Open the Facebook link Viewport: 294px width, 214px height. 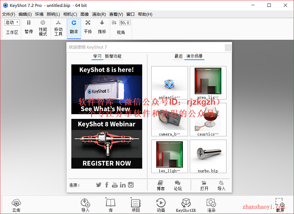coord(107,185)
